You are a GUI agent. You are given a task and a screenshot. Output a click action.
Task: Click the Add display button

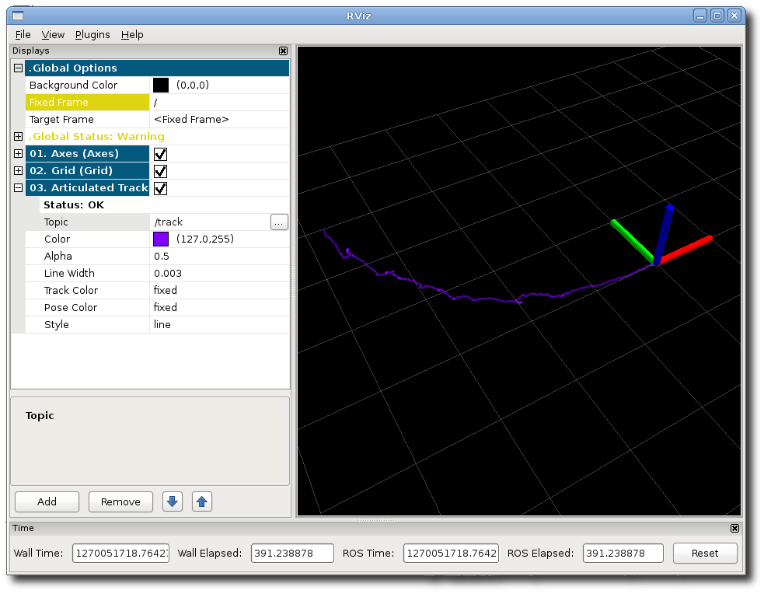click(47, 501)
